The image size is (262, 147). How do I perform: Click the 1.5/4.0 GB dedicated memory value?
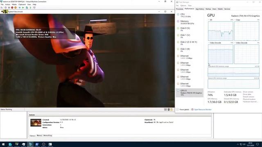[230, 95]
